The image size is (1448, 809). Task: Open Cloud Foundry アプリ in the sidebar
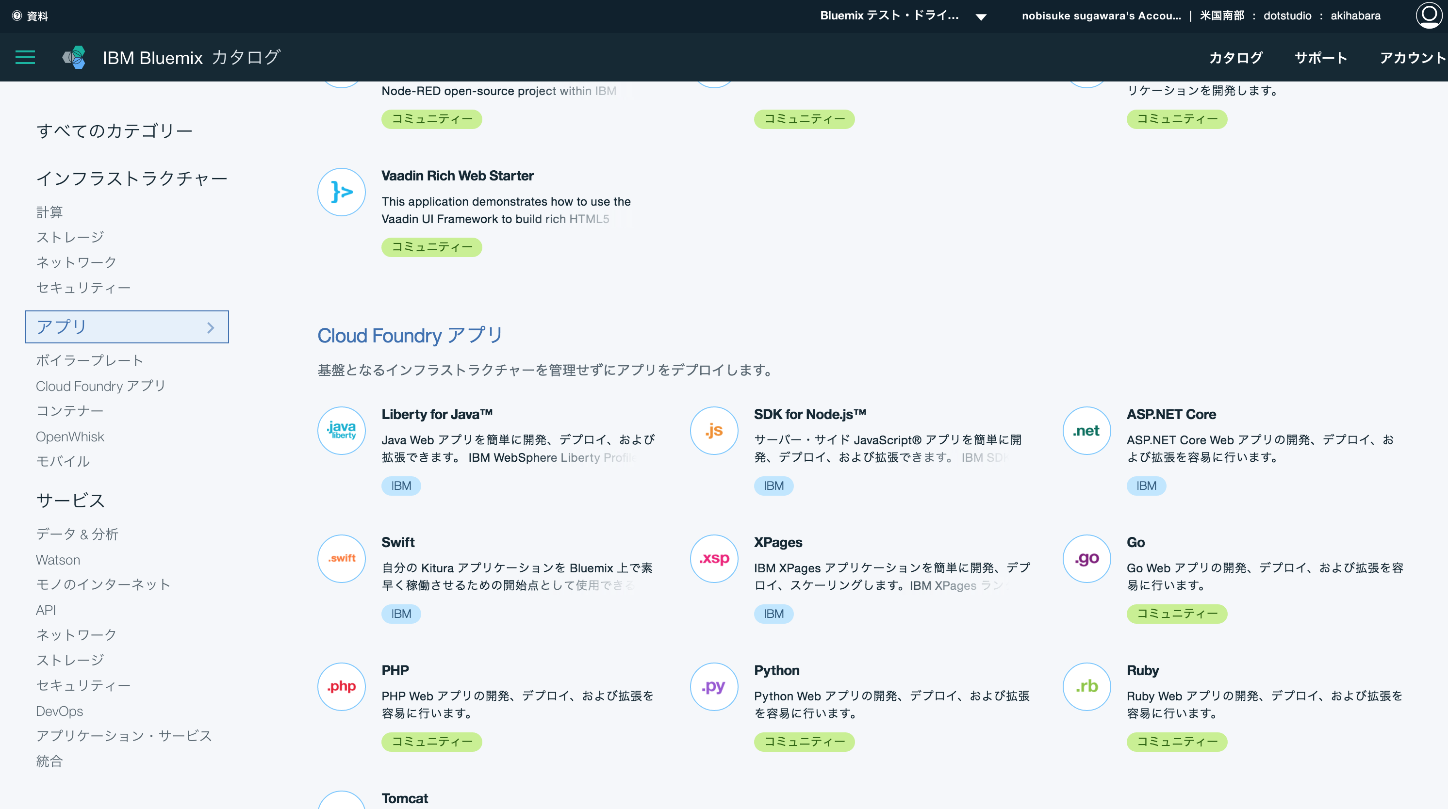pos(100,386)
